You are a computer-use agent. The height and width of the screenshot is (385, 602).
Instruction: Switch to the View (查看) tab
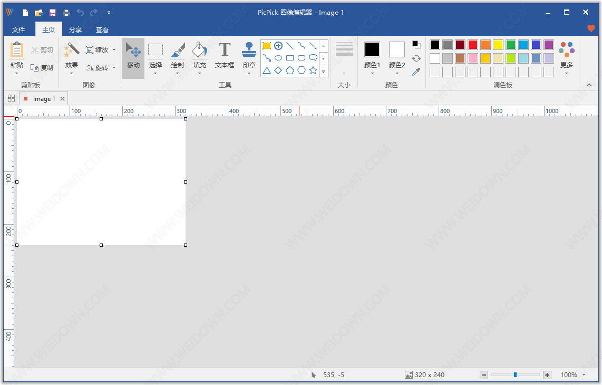tap(102, 29)
